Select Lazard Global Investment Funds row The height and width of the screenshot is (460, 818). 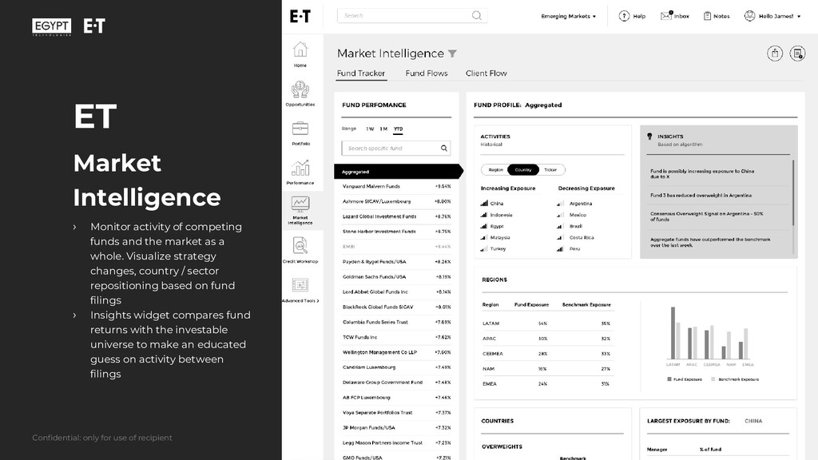pyautogui.click(x=396, y=216)
